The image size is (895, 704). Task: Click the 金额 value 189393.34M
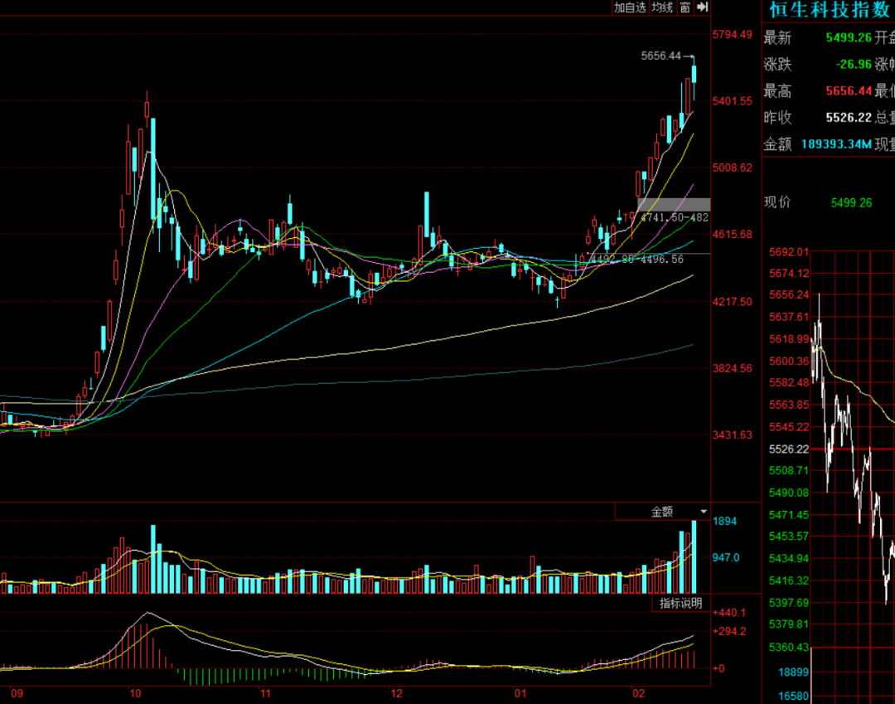tap(836, 144)
